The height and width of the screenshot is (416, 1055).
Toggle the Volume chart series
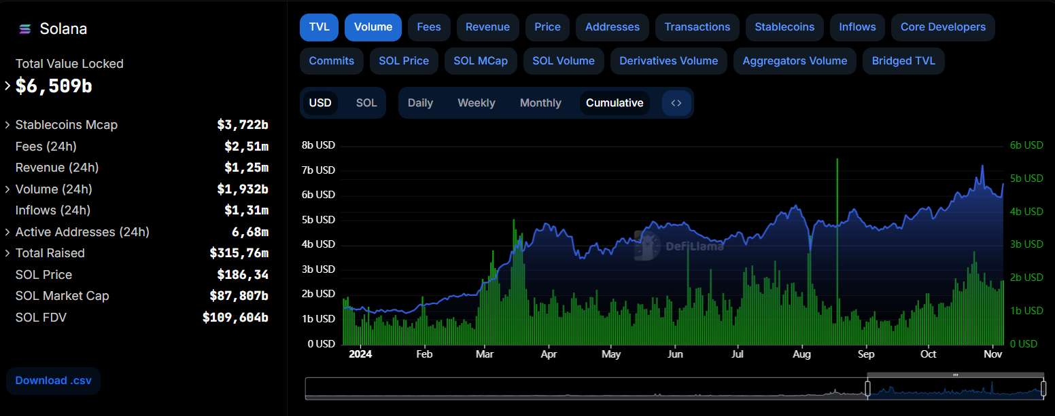(373, 27)
